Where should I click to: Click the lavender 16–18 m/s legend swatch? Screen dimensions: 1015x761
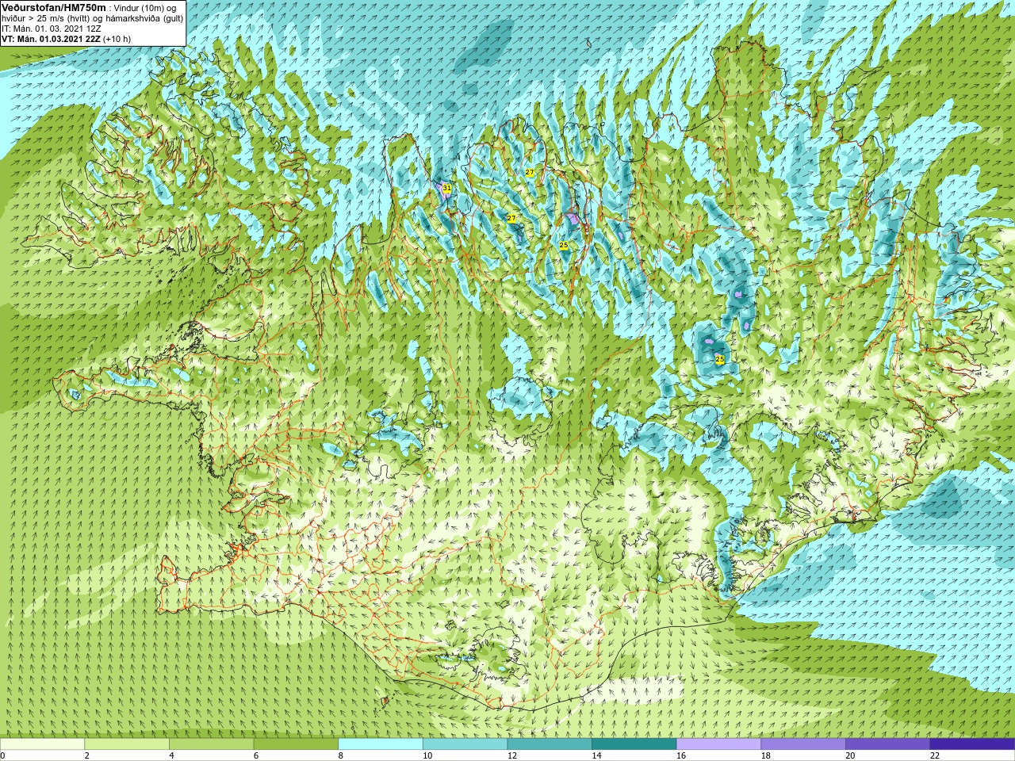click(718, 744)
